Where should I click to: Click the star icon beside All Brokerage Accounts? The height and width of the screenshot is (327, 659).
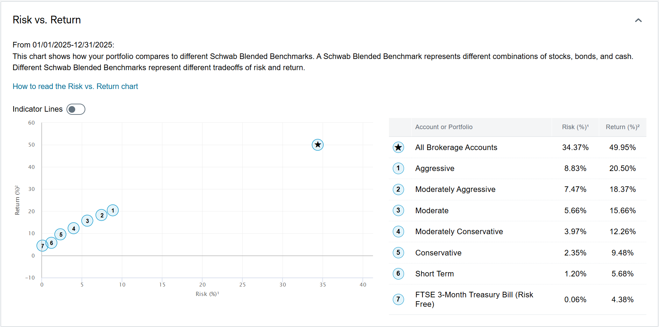[x=398, y=147]
